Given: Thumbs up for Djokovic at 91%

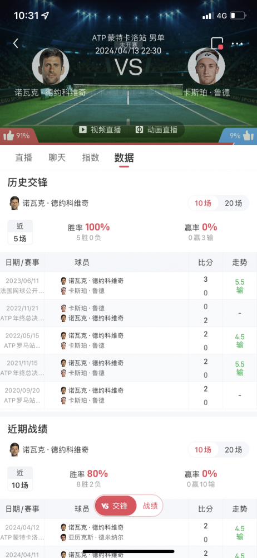Looking at the screenshot, I should [17, 136].
